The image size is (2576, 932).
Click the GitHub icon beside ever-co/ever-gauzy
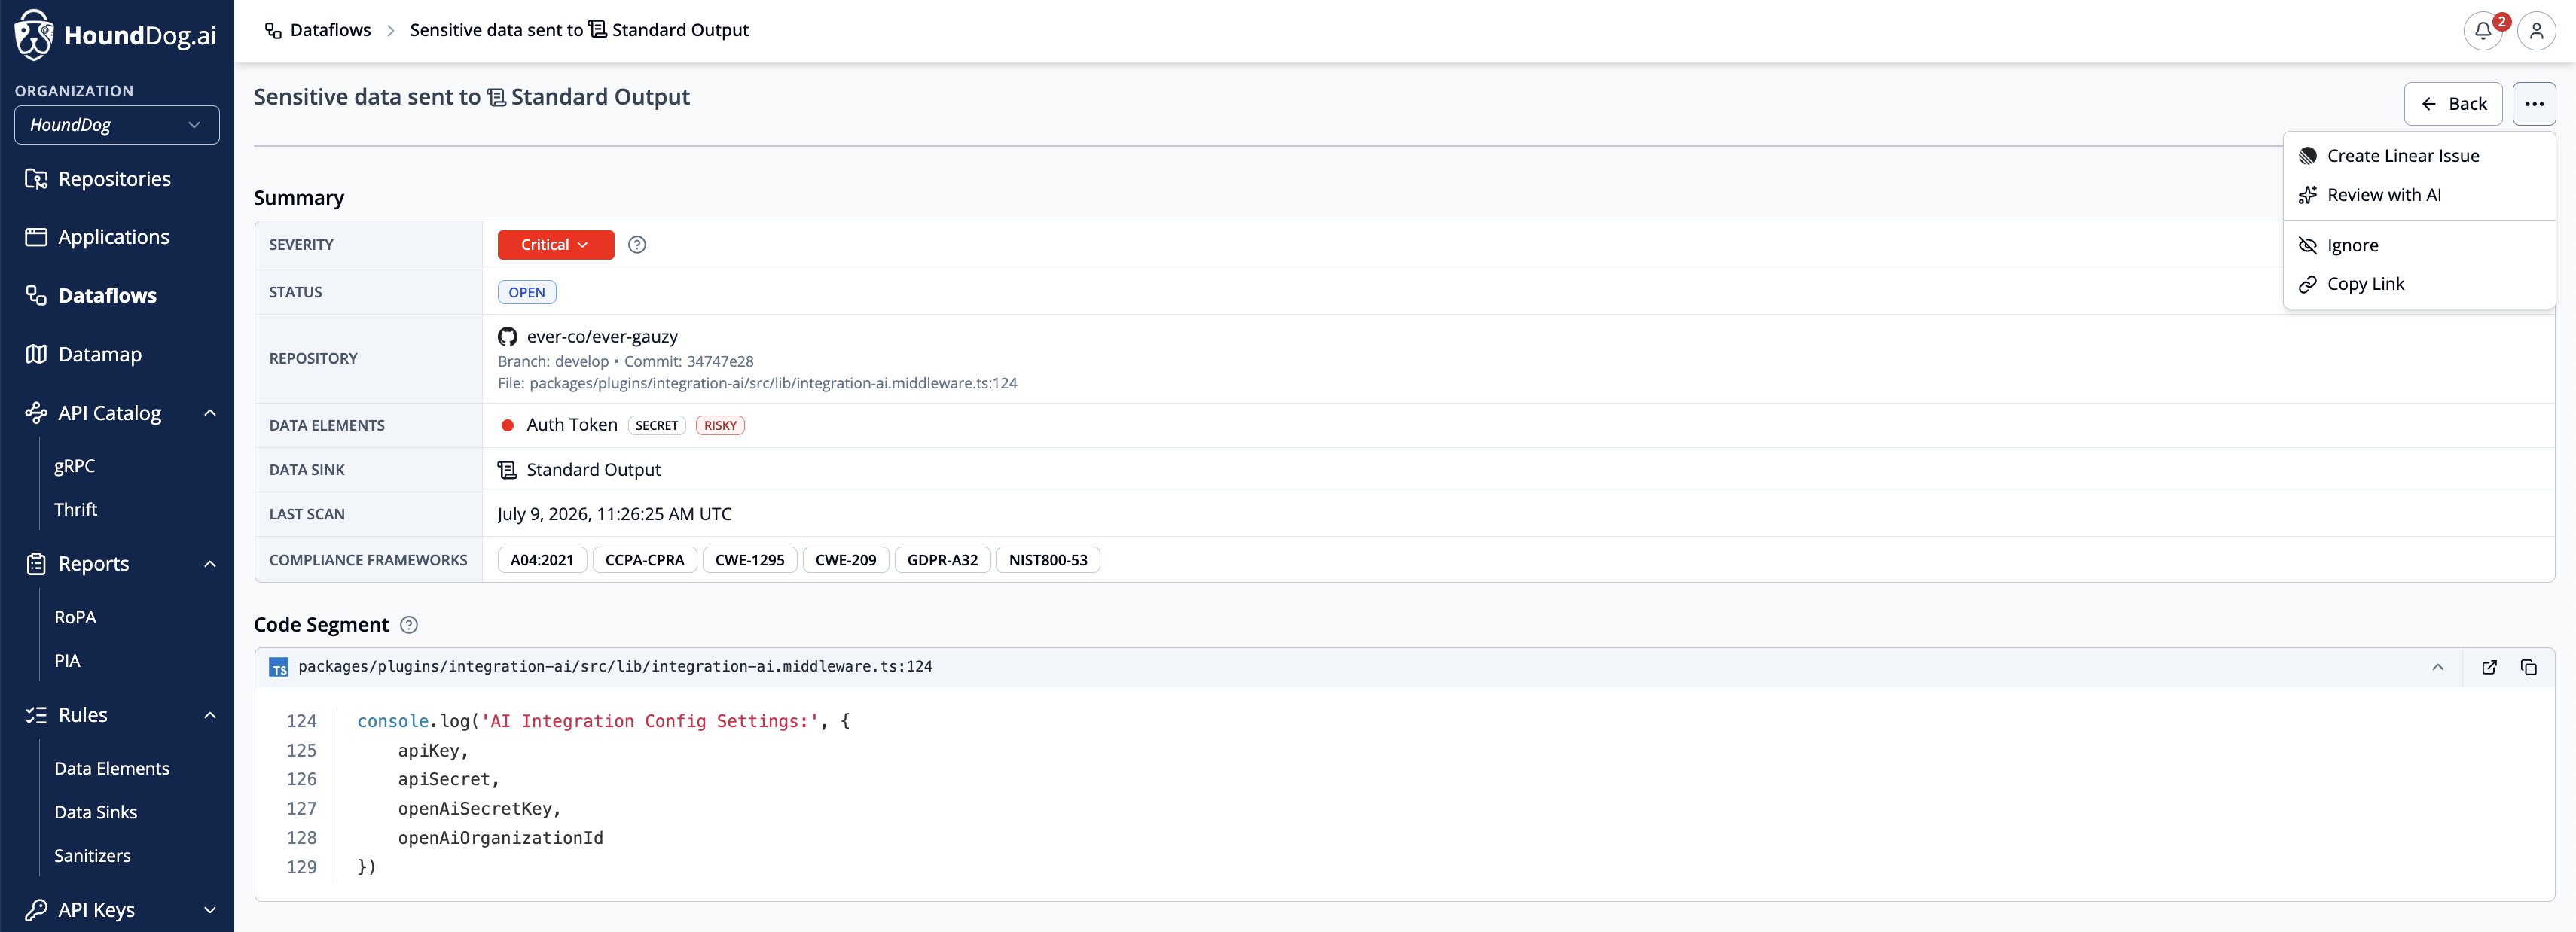pyautogui.click(x=508, y=337)
